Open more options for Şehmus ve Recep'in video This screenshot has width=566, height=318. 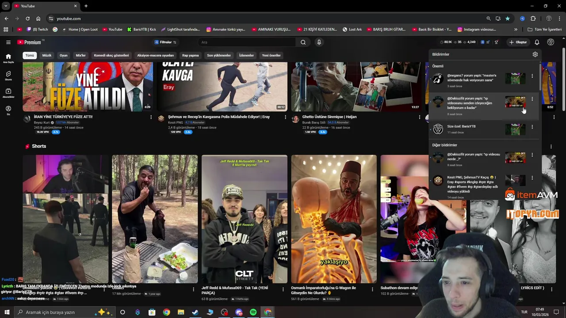click(285, 117)
